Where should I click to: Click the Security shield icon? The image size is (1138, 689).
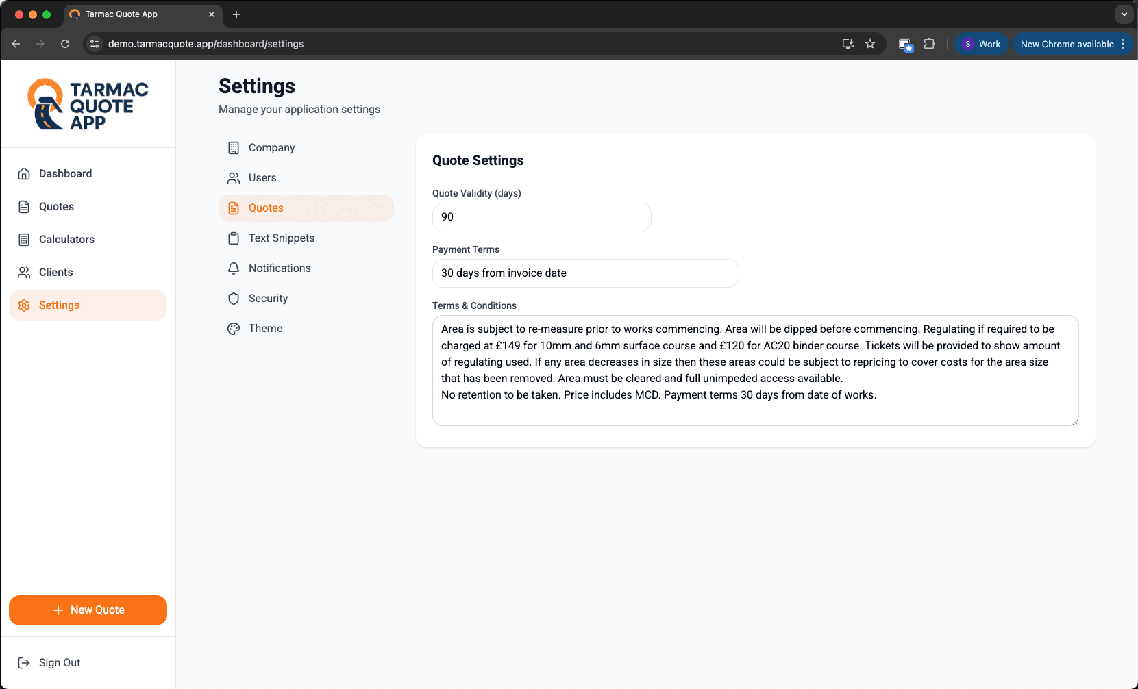234,299
